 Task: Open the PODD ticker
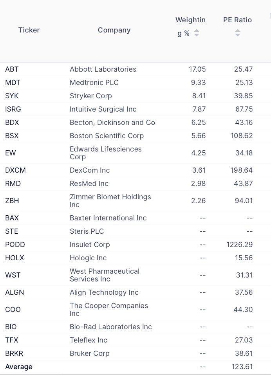(15, 245)
